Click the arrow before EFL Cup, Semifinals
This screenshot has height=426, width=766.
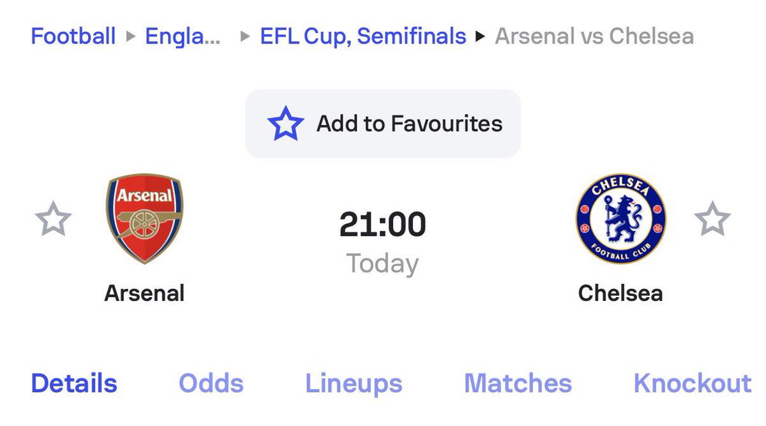(244, 36)
